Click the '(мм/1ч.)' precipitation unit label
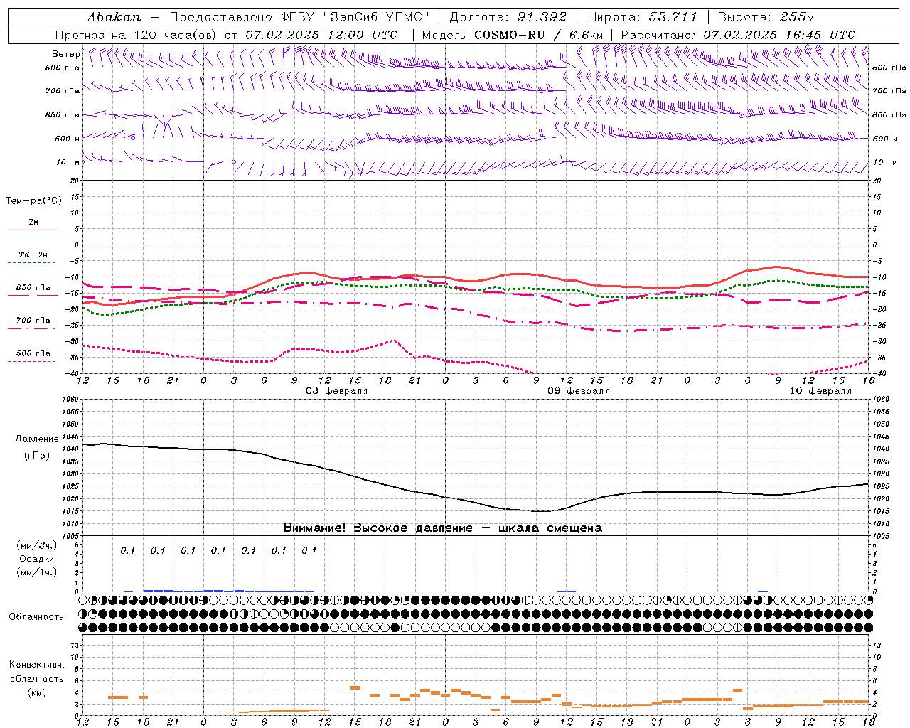This screenshot has height=728, width=910. pyautogui.click(x=37, y=572)
